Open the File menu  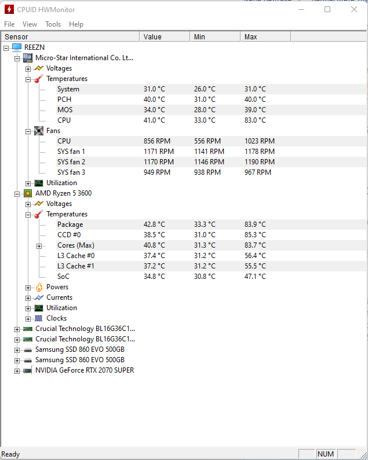[9, 24]
